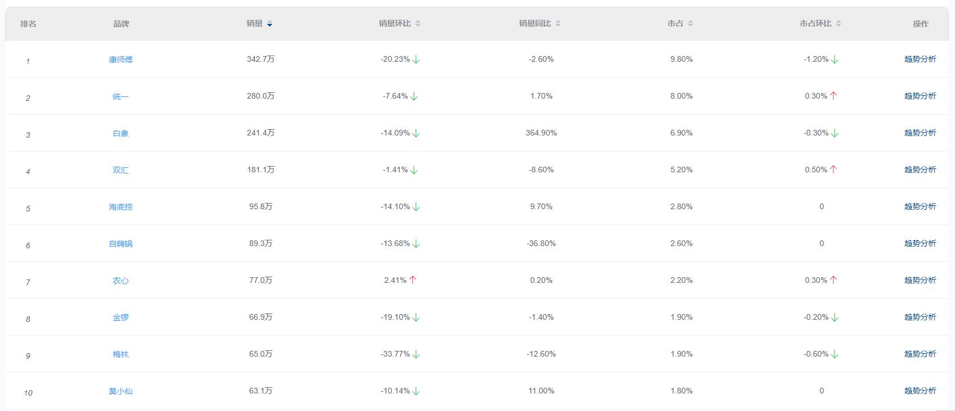The width and height of the screenshot is (955, 411).
Task: Click the 品牌 column header
Action: pos(121,24)
